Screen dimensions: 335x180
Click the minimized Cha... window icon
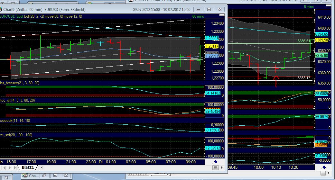(x=25, y=175)
